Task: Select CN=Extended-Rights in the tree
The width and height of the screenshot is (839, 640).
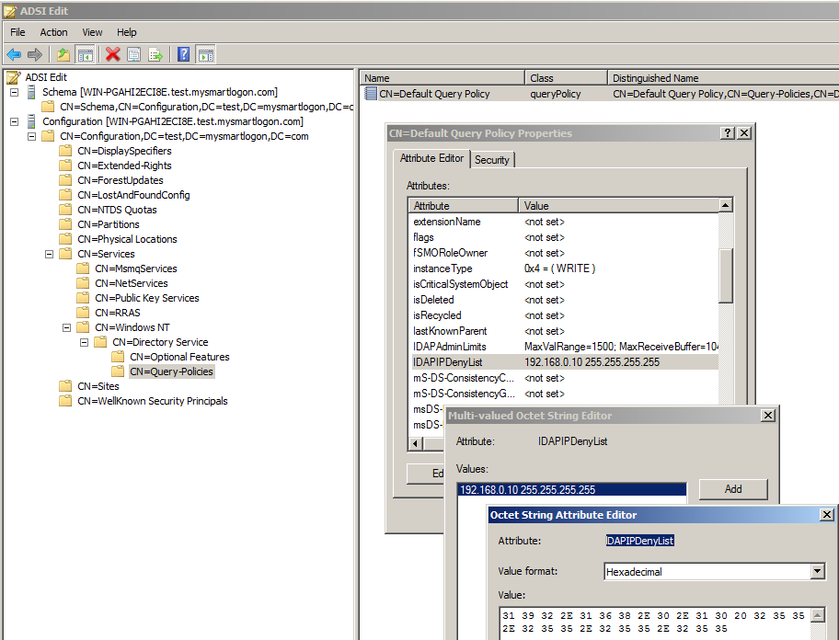Action: [x=125, y=166]
